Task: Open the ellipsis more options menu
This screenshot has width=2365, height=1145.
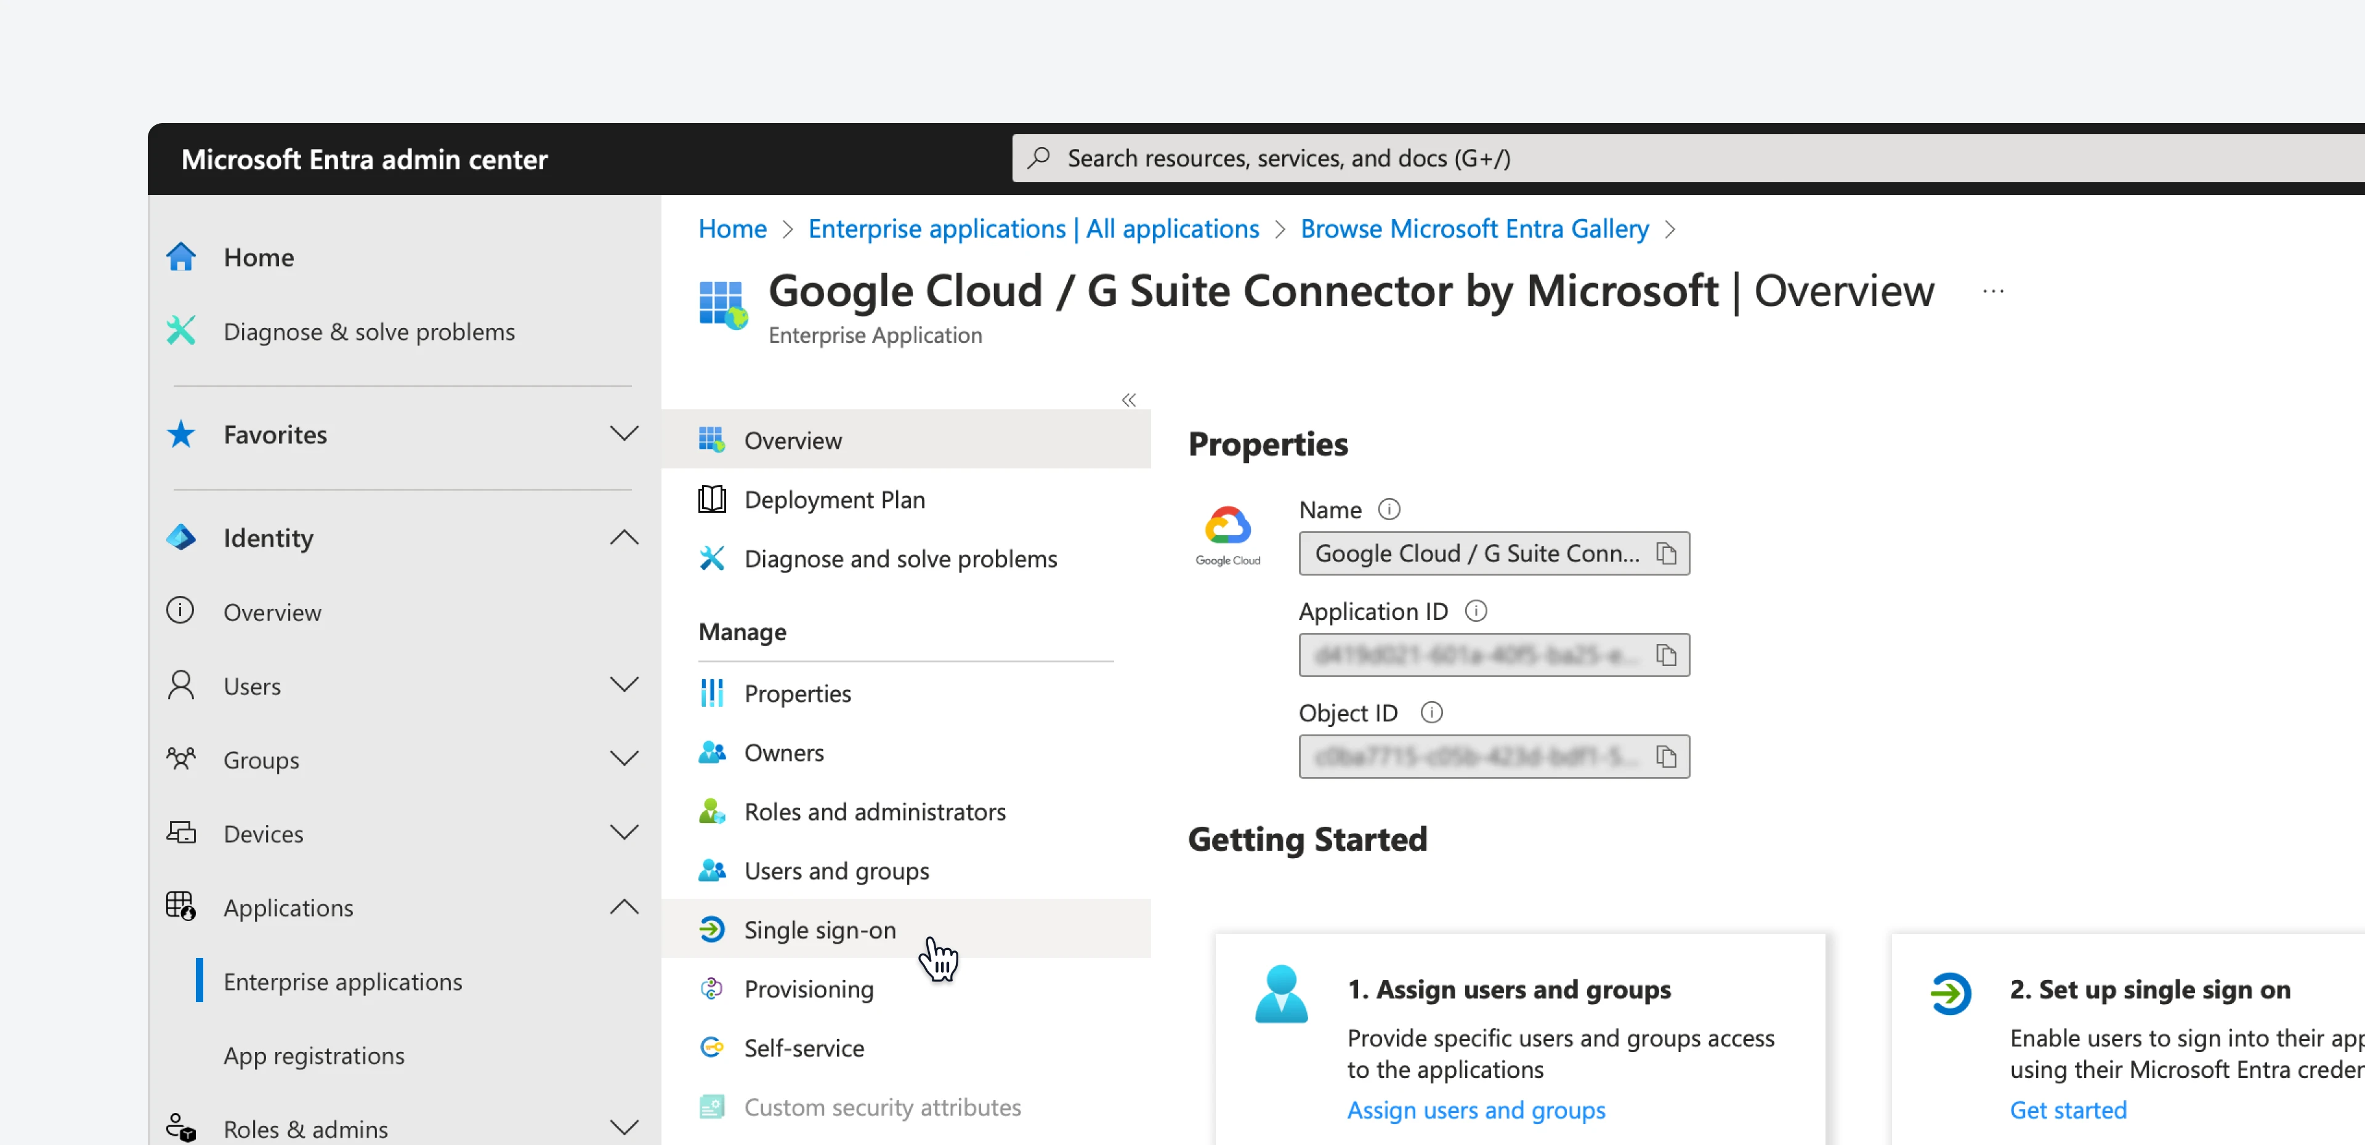Action: click(1993, 291)
